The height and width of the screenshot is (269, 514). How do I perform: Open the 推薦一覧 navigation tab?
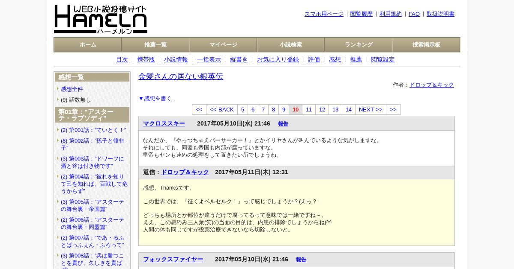tap(155, 45)
